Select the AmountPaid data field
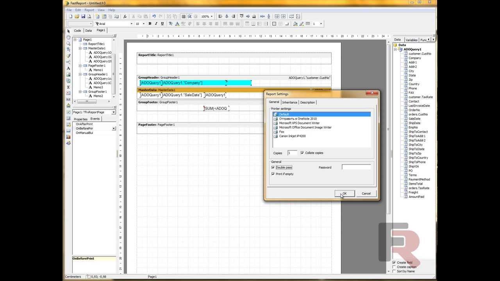 416,197
